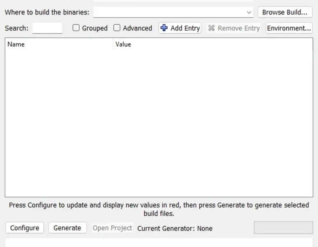Click the progress bar beside Current Generator
This screenshot has width=318, height=247.
pos(283,228)
